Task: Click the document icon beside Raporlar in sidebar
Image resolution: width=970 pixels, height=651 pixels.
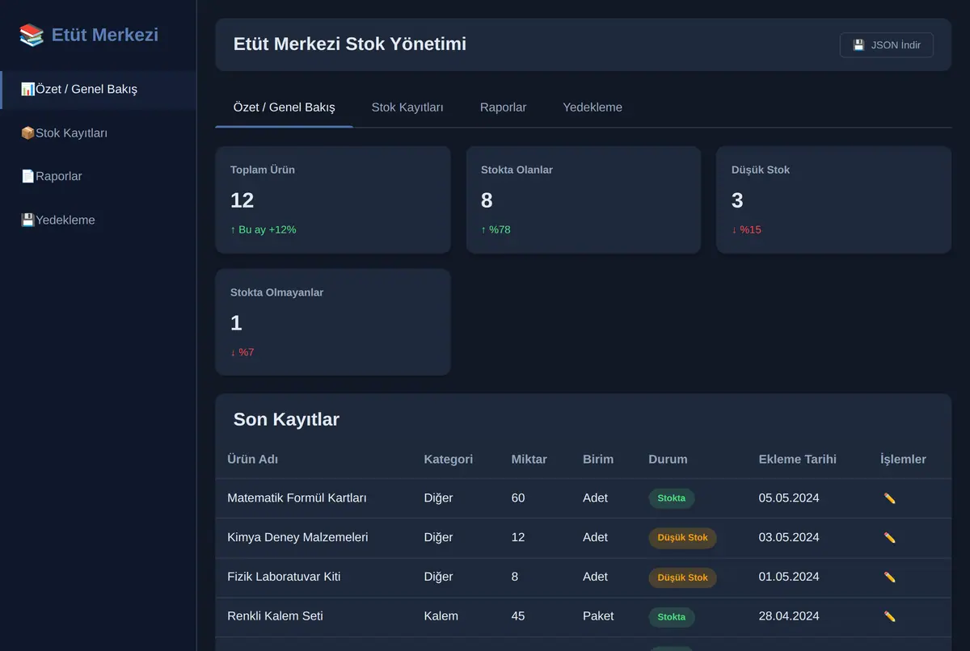Action: click(27, 176)
